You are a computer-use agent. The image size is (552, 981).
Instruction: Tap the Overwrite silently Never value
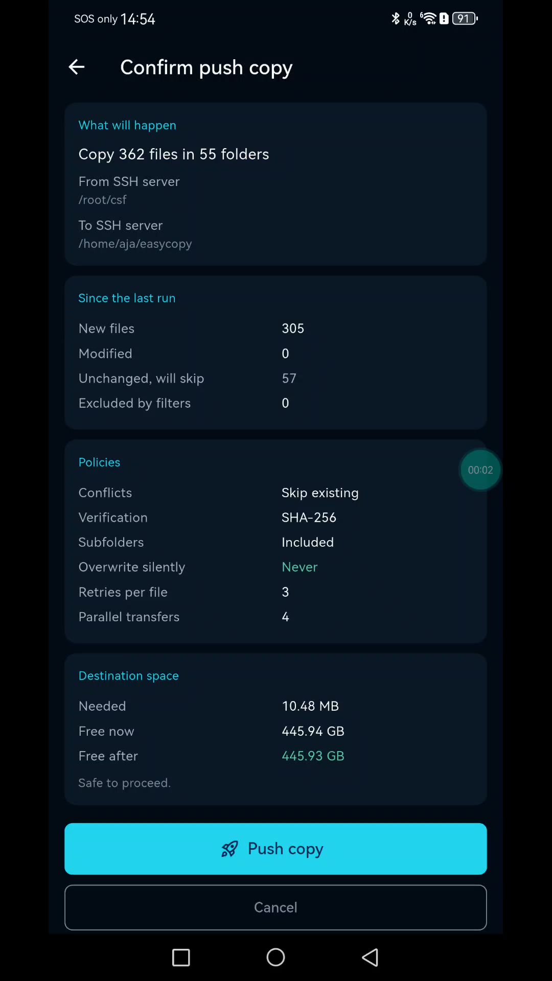click(x=300, y=567)
